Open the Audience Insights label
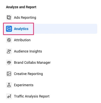 (28, 51)
